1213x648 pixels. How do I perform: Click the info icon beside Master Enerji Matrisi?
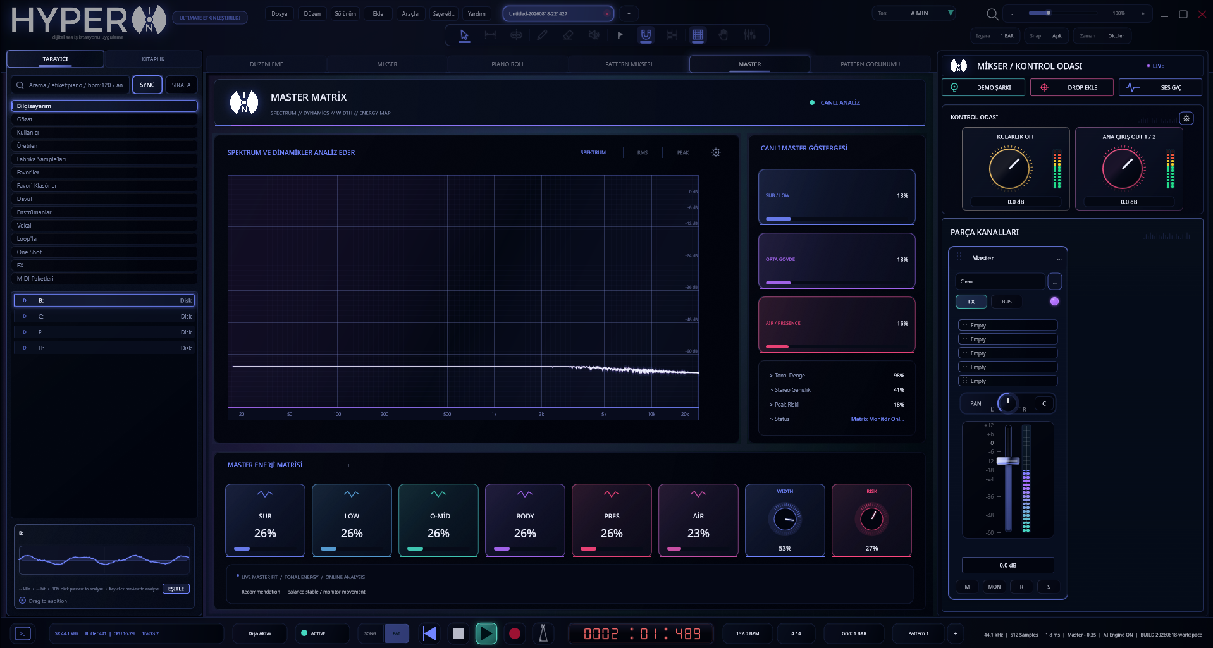tap(348, 465)
